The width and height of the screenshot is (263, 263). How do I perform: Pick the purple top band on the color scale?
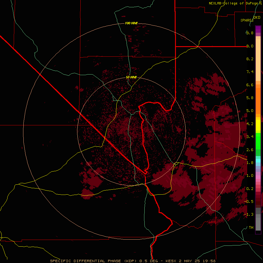258,29
